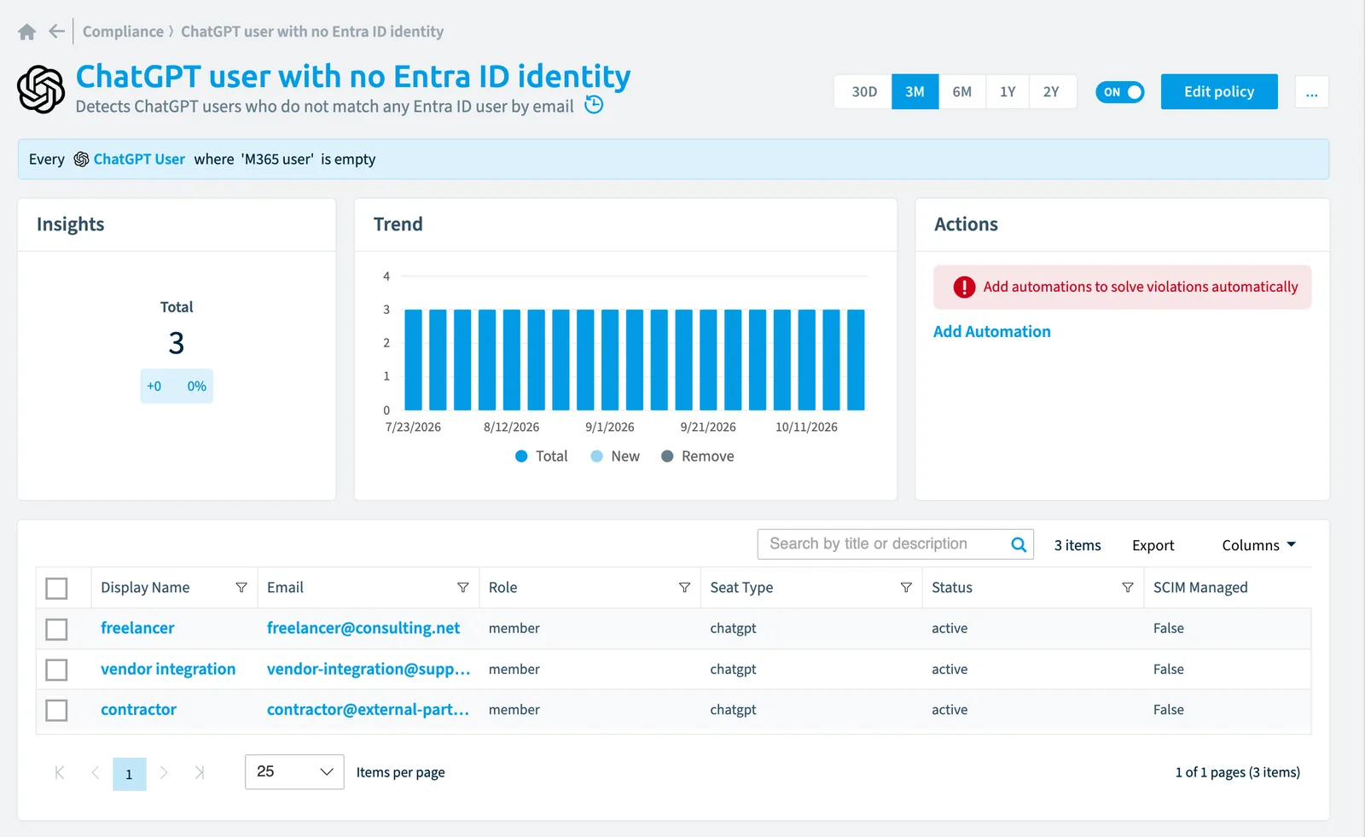Viewport: 1365px width, 837px height.
Task: Filter the Status column
Action: (1128, 588)
